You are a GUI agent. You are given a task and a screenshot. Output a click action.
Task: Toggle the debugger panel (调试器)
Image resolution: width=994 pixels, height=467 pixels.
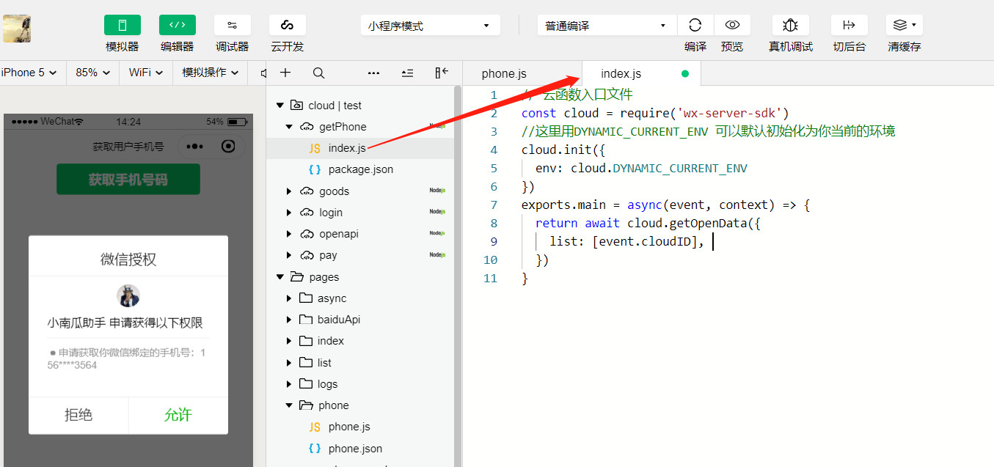pos(232,26)
